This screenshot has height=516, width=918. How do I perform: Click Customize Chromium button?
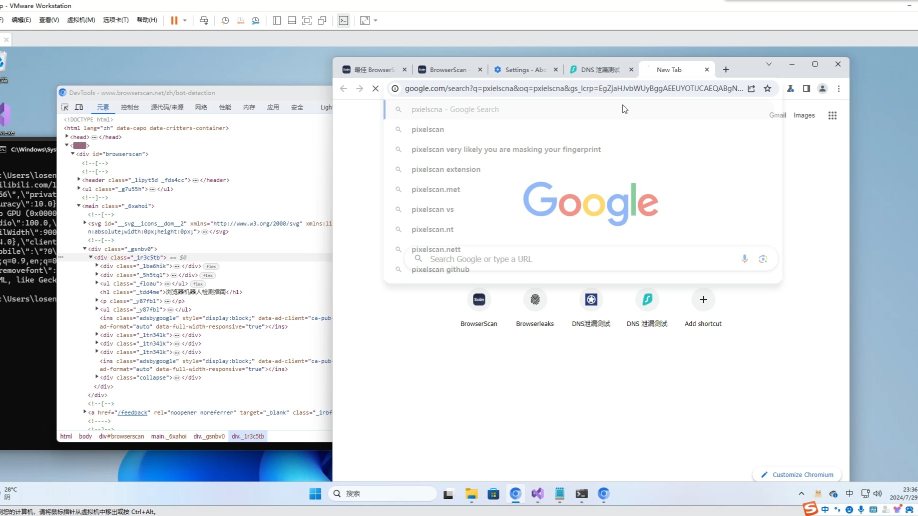pos(797,474)
